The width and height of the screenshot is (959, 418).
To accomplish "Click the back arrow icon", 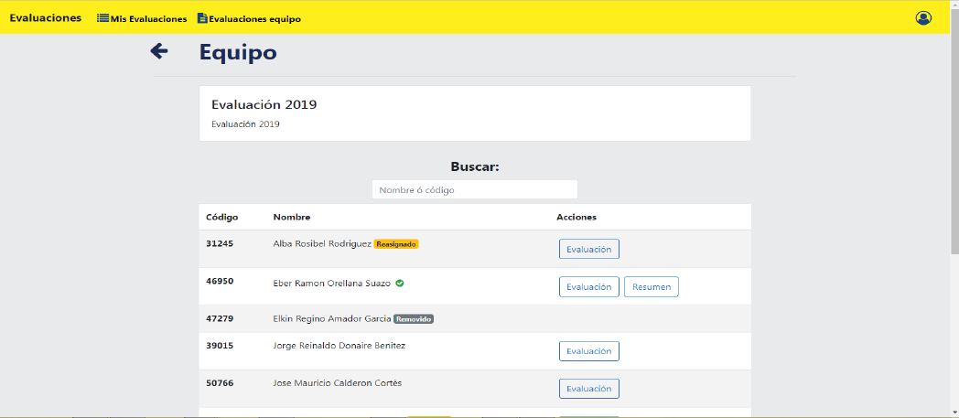I will point(159,51).
